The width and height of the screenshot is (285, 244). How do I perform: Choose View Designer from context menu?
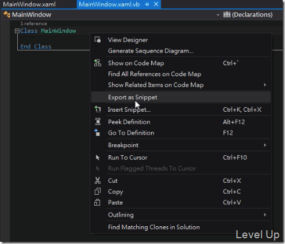[x=181, y=40]
